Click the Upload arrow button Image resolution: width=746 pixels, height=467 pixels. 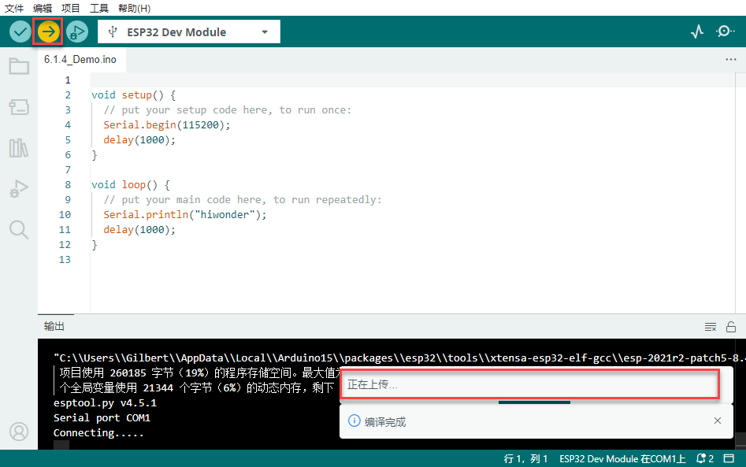coord(48,32)
